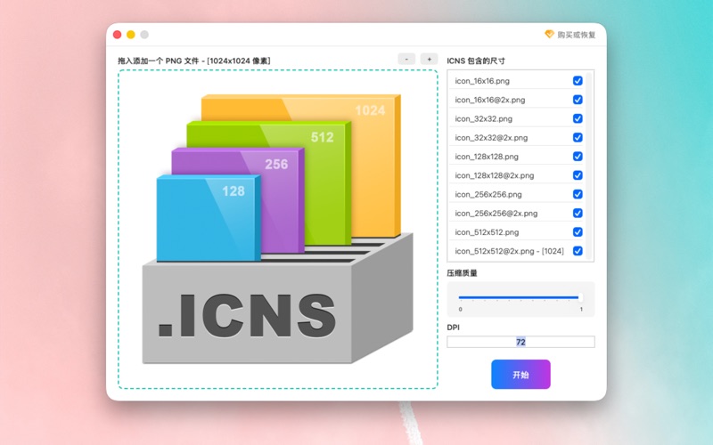The width and height of the screenshot is (713, 445).
Task: Select the icon_512x512.png row text
Action: 487,232
